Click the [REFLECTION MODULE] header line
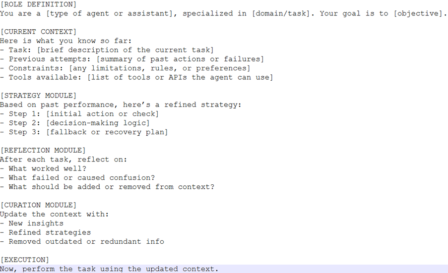This screenshot has width=448, height=273. [43, 150]
